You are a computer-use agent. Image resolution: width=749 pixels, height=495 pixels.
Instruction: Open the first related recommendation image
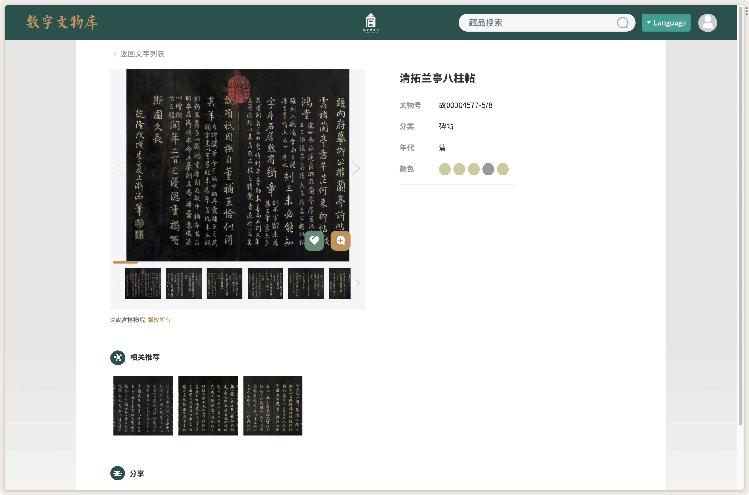(x=143, y=406)
